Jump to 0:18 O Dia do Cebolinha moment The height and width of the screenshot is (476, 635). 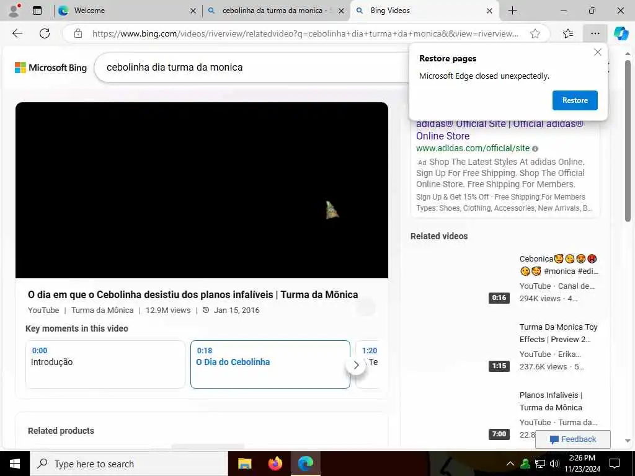[270, 364]
